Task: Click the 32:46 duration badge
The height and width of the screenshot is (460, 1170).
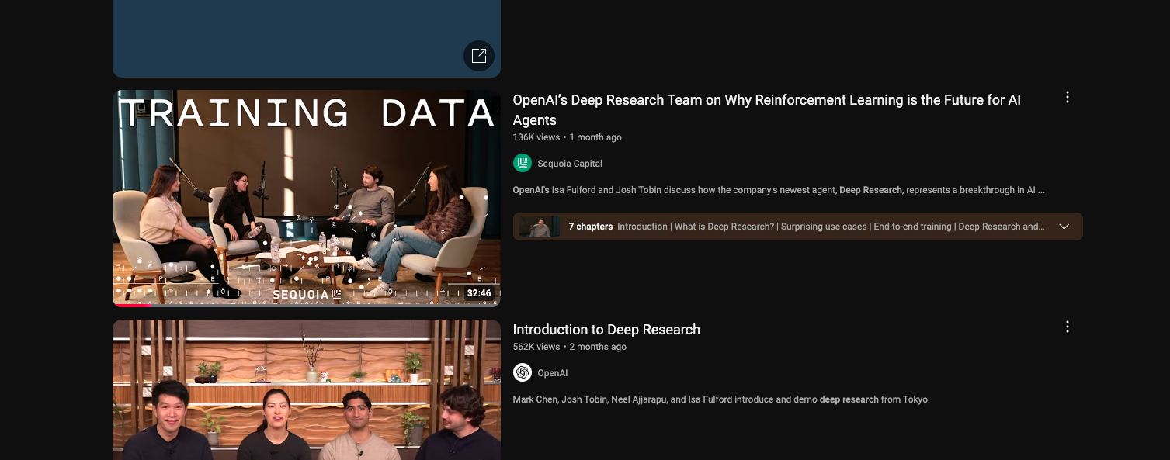Action: point(478,293)
